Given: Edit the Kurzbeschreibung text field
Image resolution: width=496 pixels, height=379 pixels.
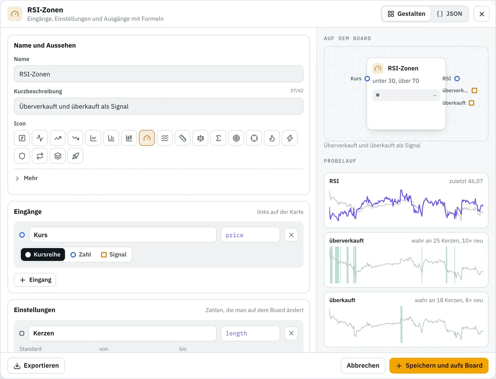Looking at the screenshot, I should pos(159,106).
